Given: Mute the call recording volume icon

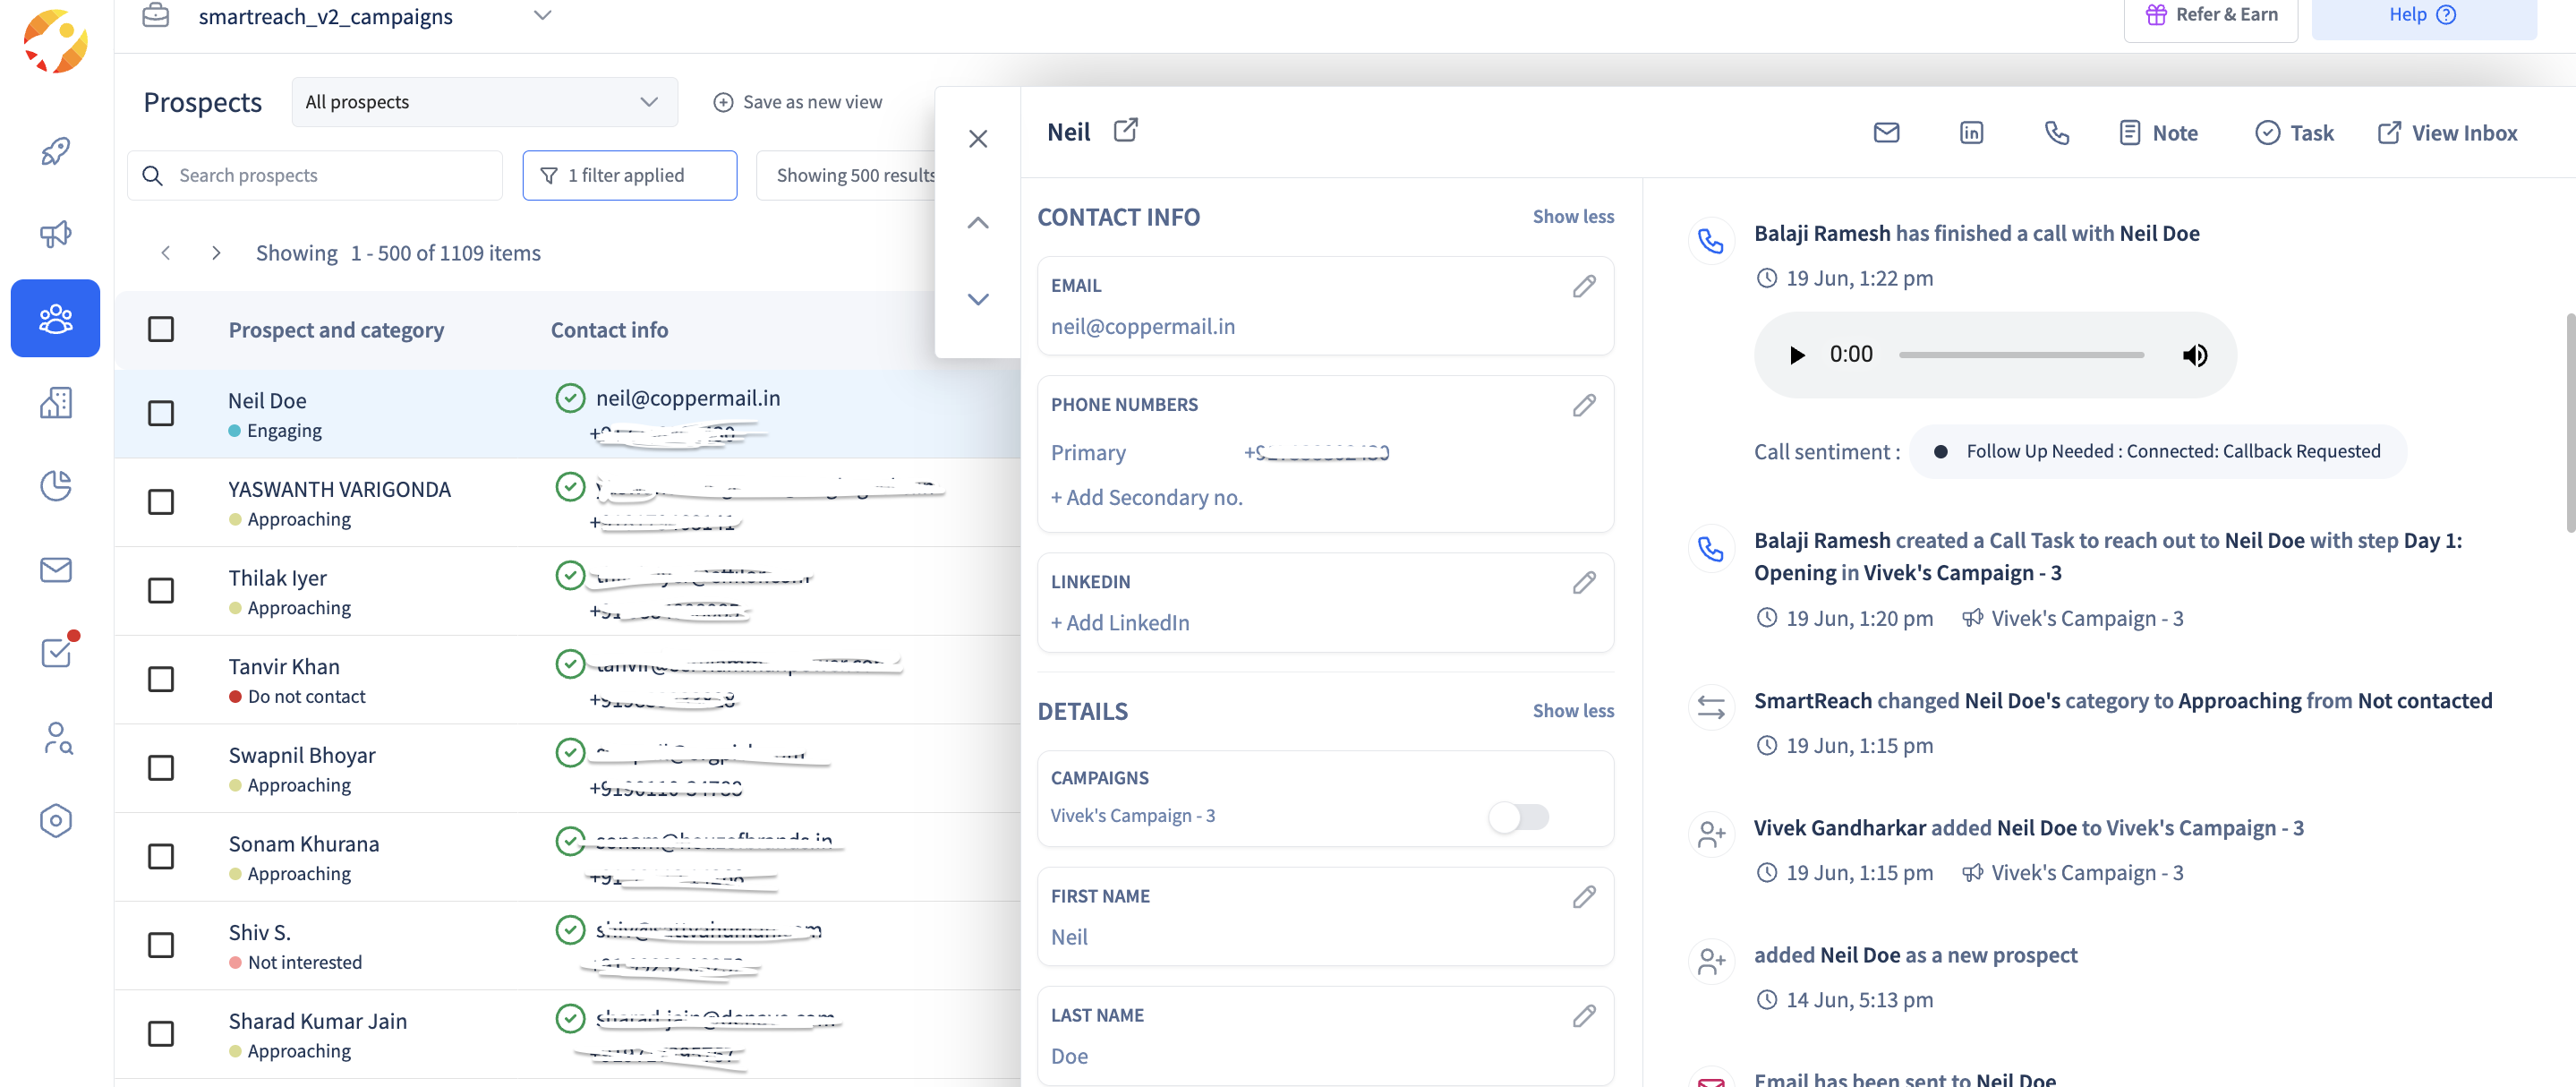Looking at the screenshot, I should tap(2194, 354).
